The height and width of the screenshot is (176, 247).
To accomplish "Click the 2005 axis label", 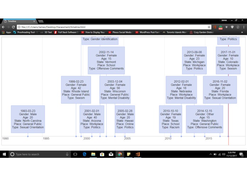I will click(x=128, y=139).
